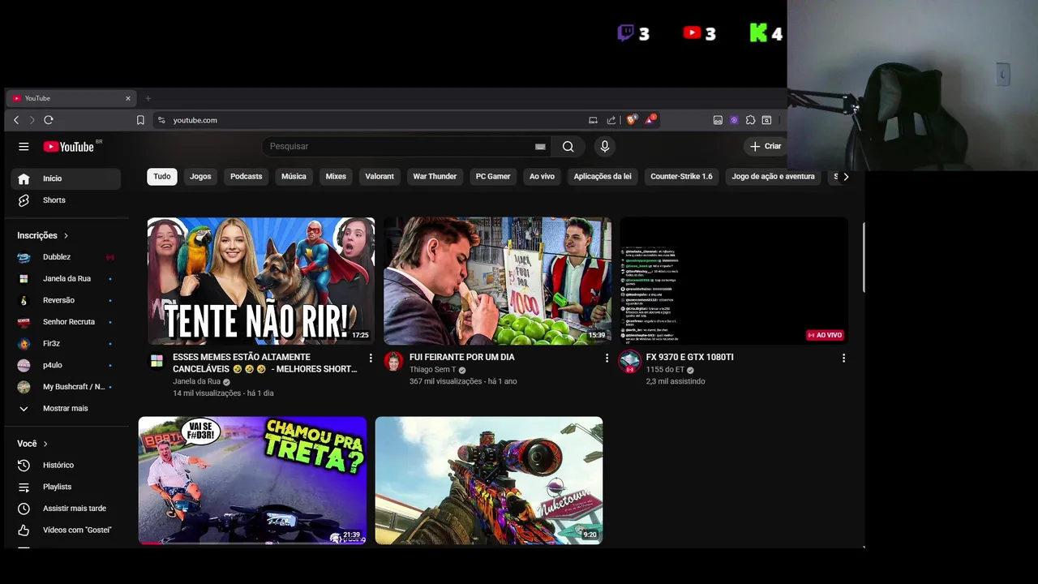Play the FUI FEIRANTE POR UM DIA thumbnail
1038x584 pixels.
(x=497, y=281)
